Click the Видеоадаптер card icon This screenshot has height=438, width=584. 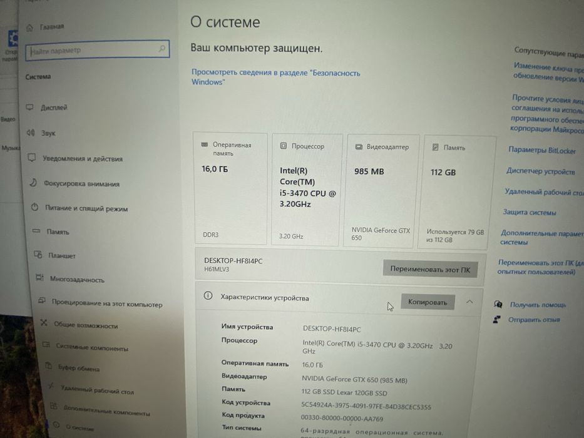click(x=359, y=147)
